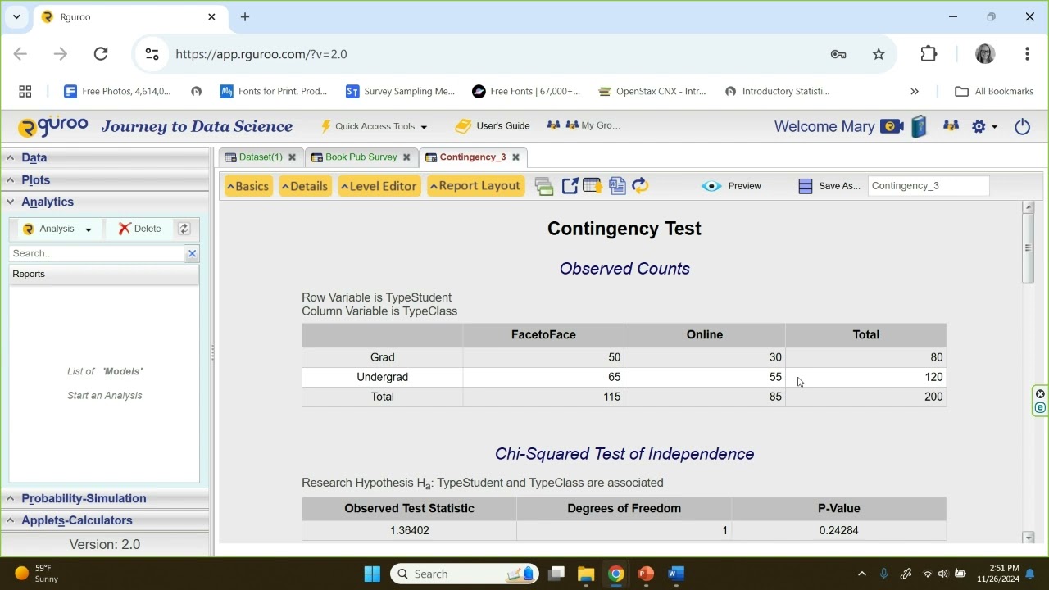The image size is (1049, 590).
Task: Open the settings gear dropdown
Action: [x=983, y=126]
